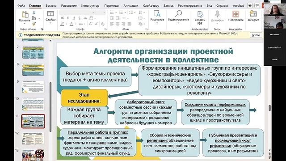This screenshot has width=286, height=161.
Task: Click the Вид tab
Action: (x=209, y=6)
